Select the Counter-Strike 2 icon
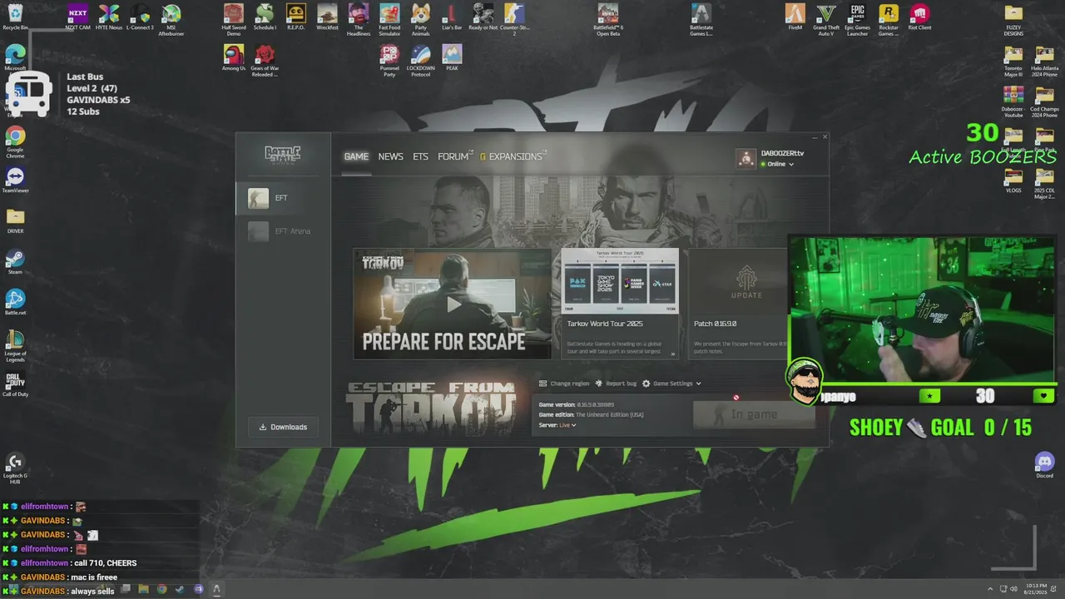Image resolution: width=1065 pixels, height=599 pixels. [514, 19]
